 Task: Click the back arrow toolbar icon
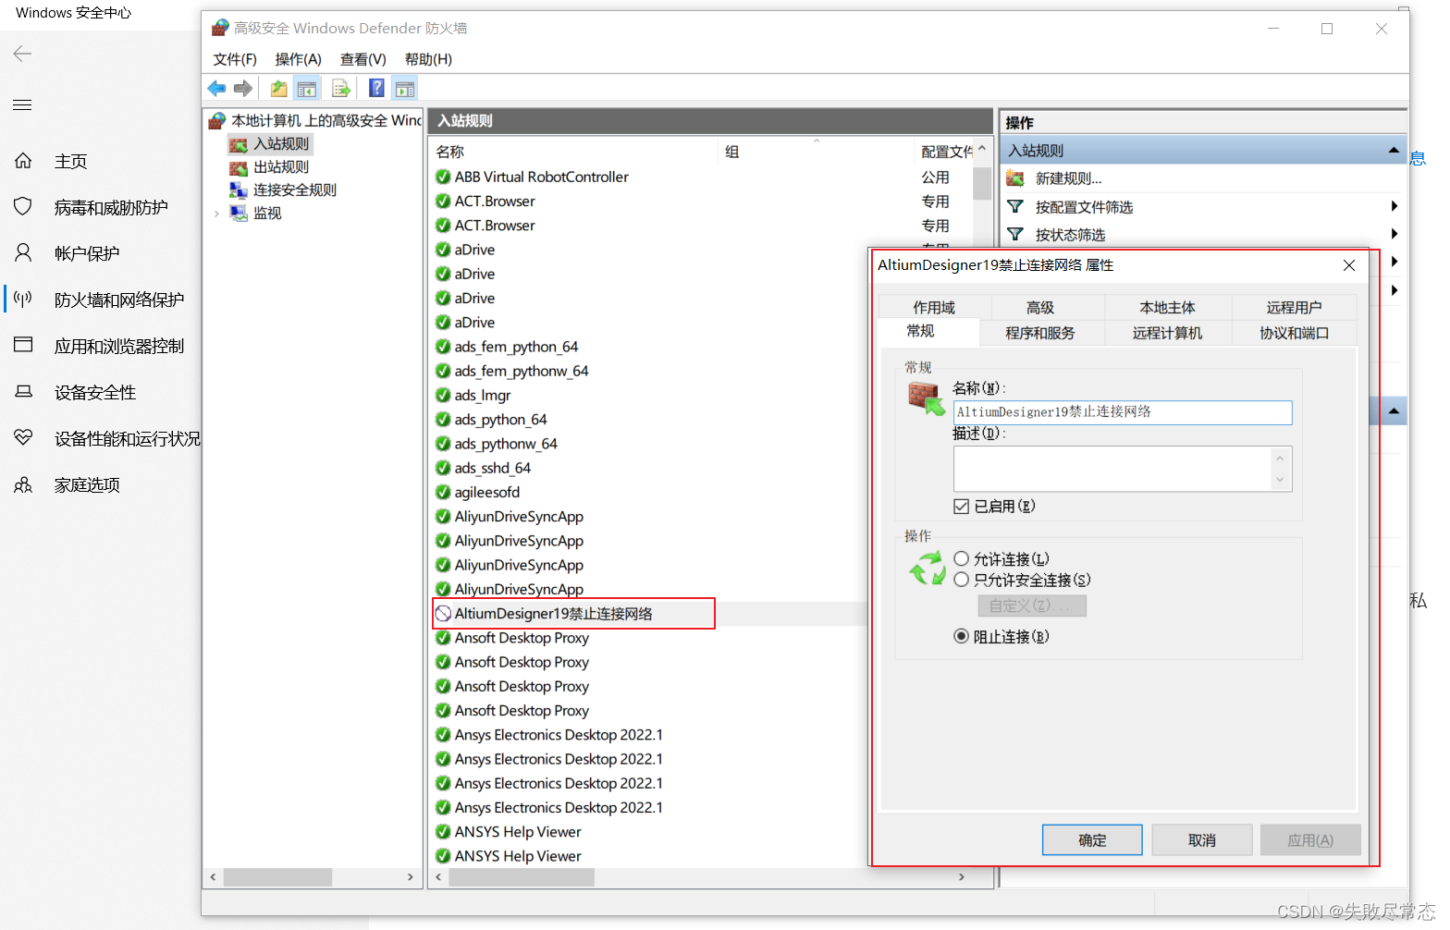[x=216, y=89]
